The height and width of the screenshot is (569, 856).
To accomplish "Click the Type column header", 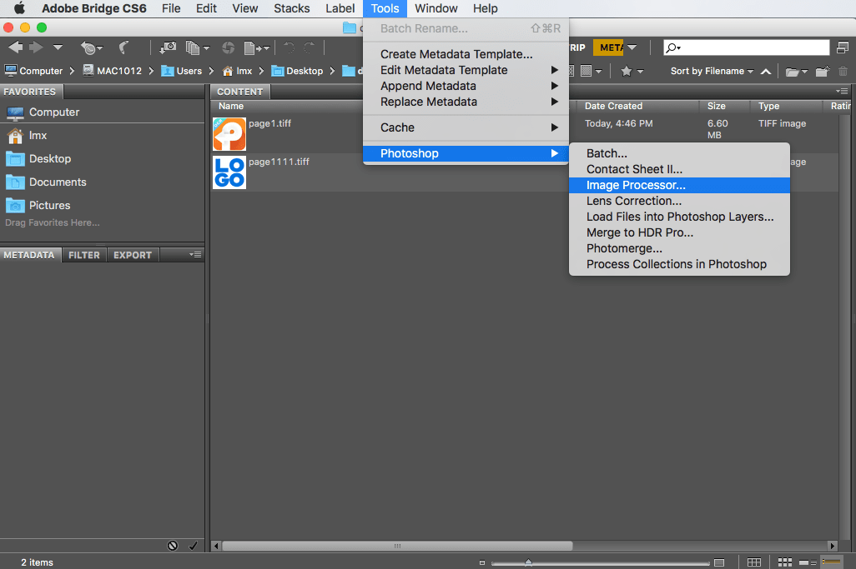I will pyautogui.click(x=768, y=106).
